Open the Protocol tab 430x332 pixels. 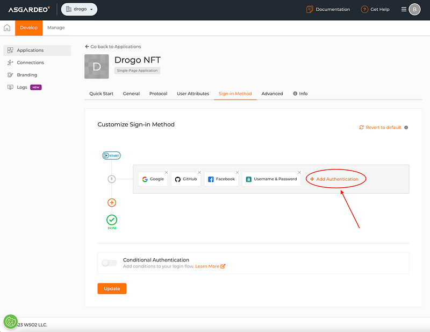pos(158,94)
